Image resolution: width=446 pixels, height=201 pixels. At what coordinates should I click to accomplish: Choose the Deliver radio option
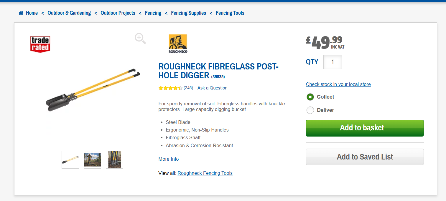coord(310,110)
